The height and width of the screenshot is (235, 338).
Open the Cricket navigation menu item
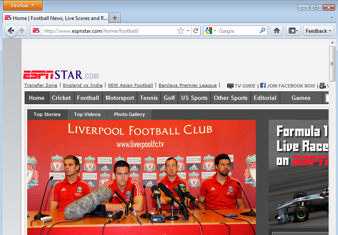61,98
